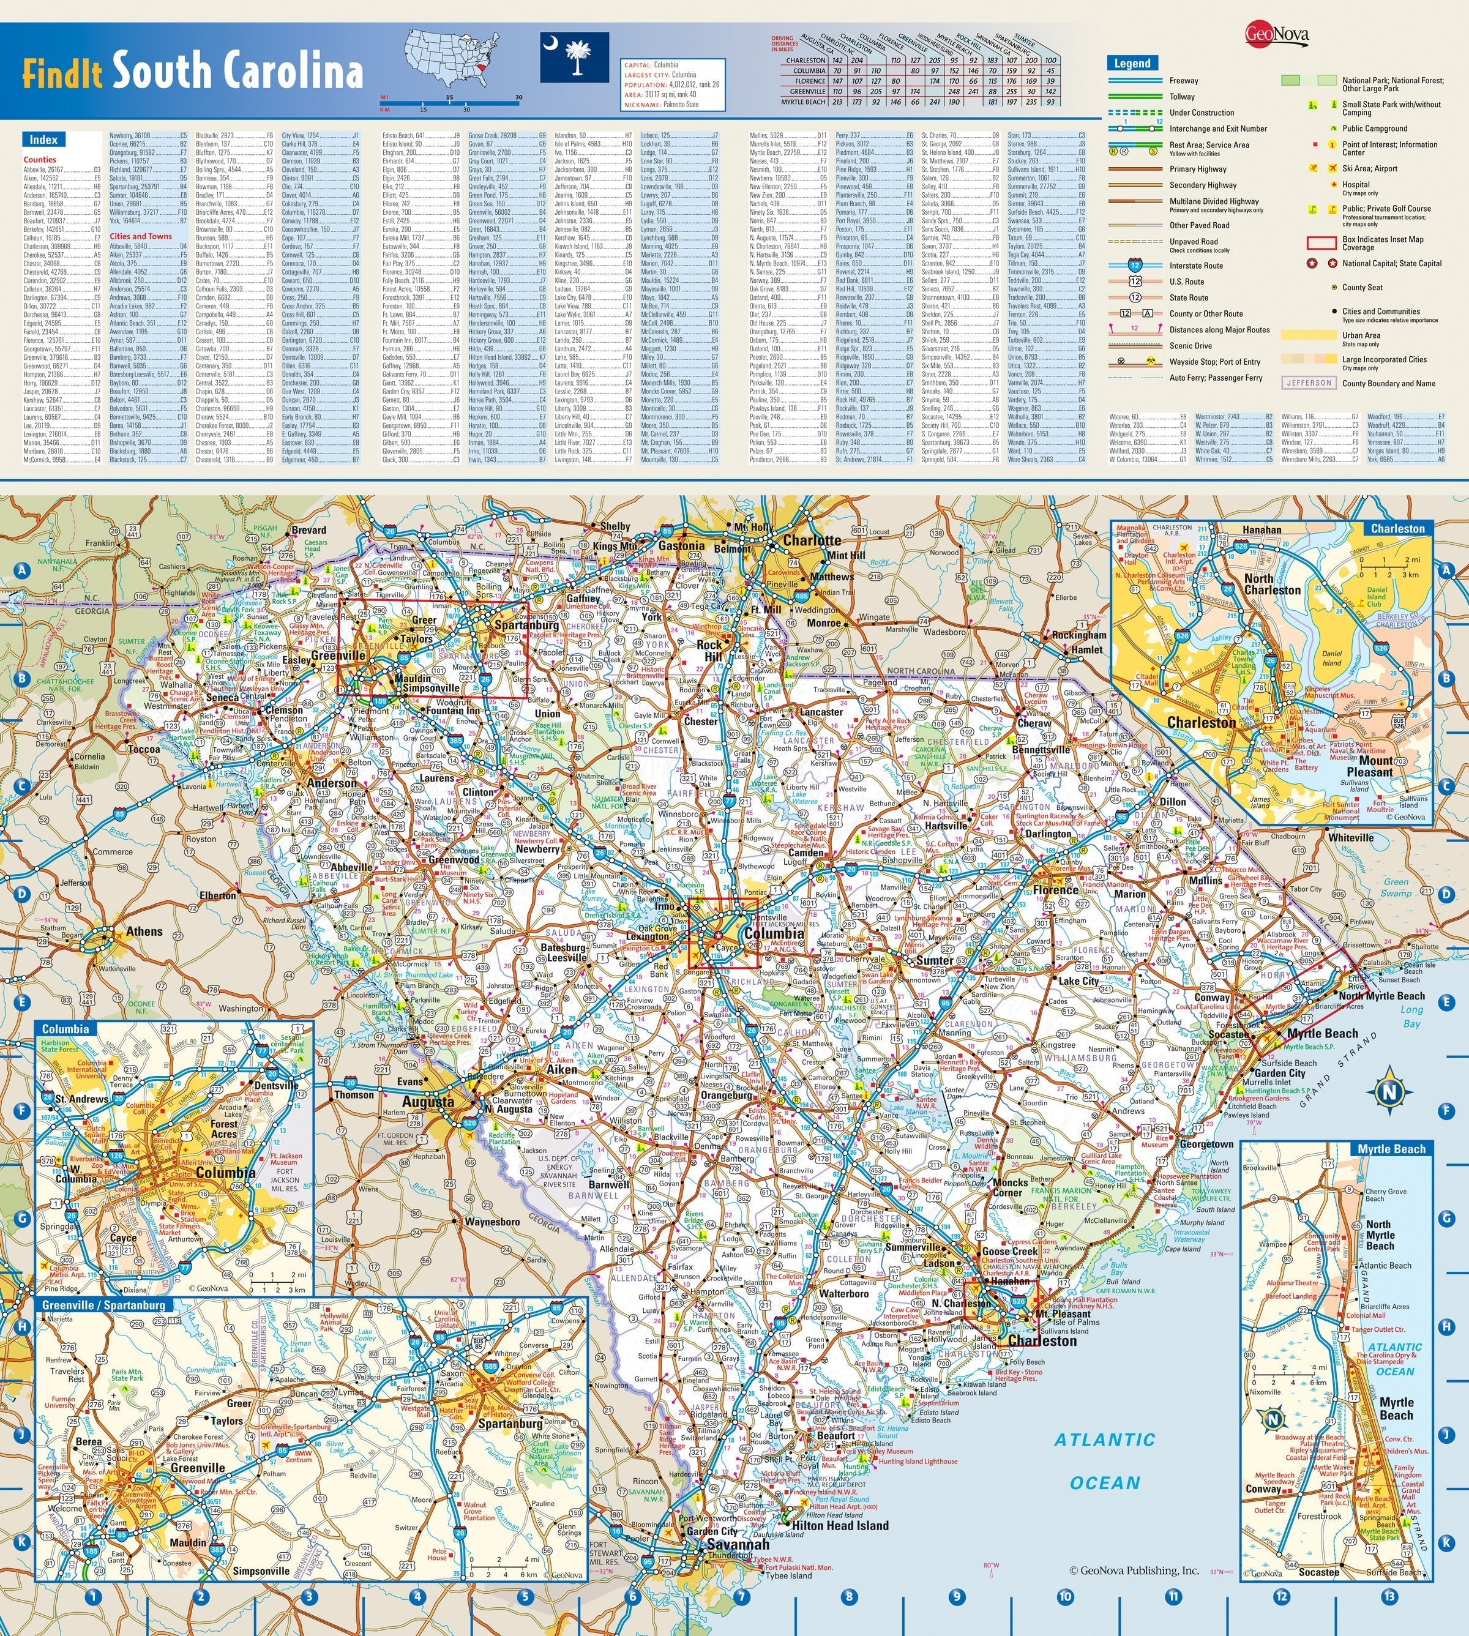Click the "Walterboro" city label
The height and width of the screenshot is (1636, 1469).
843,1293
